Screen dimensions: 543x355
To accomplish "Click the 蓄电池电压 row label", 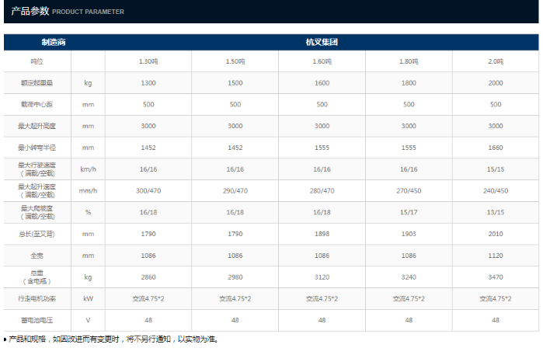I will (37, 320).
